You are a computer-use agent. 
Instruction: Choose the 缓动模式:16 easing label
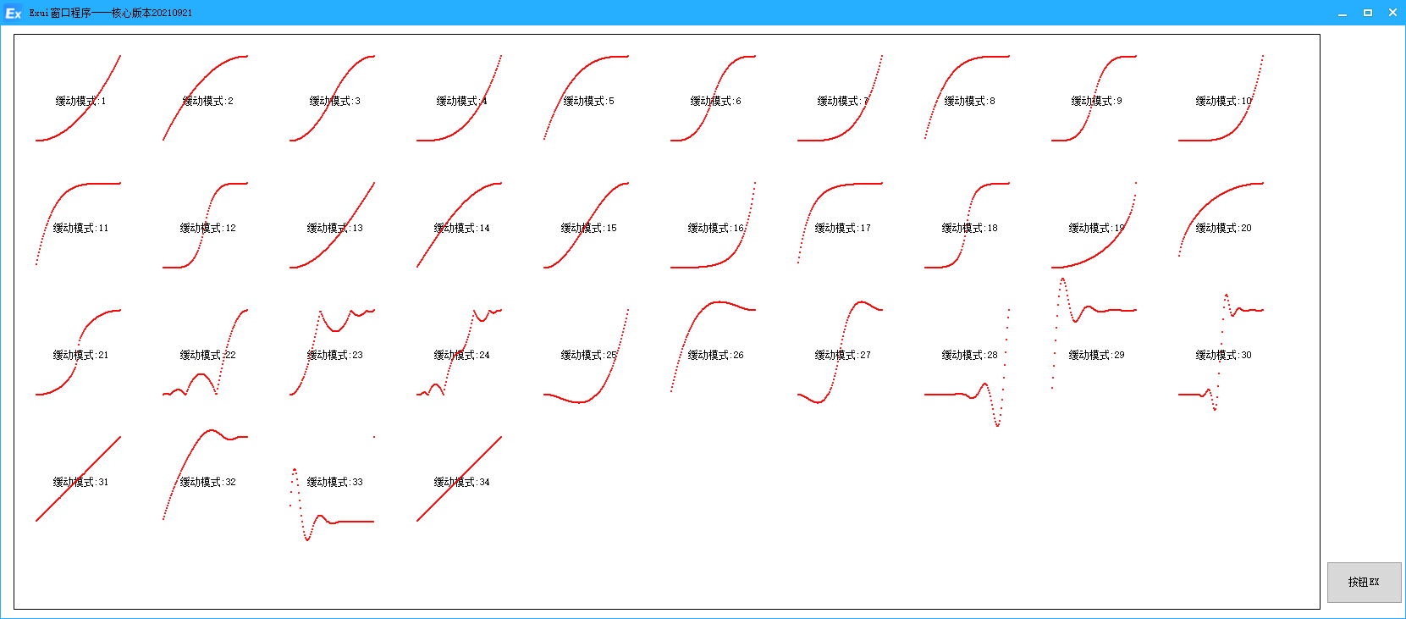click(716, 228)
